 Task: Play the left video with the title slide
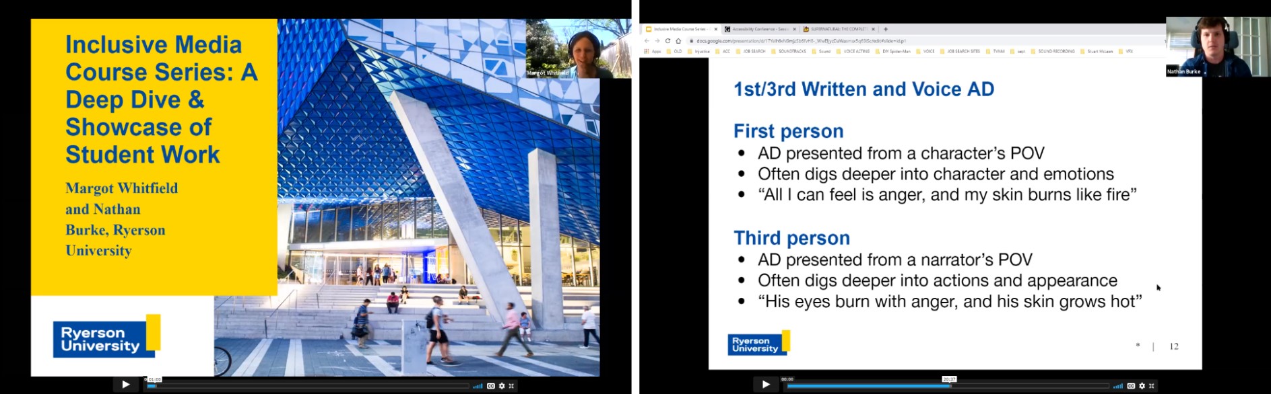click(125, 385)
